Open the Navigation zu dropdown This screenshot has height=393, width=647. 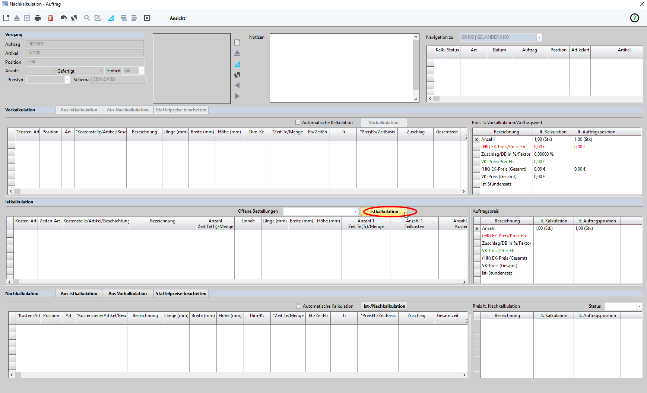[539, 37]
